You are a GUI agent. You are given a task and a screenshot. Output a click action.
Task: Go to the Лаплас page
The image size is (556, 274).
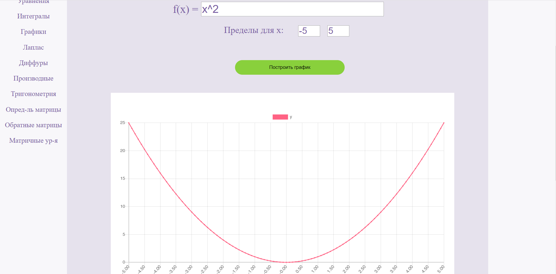[33, 47]
